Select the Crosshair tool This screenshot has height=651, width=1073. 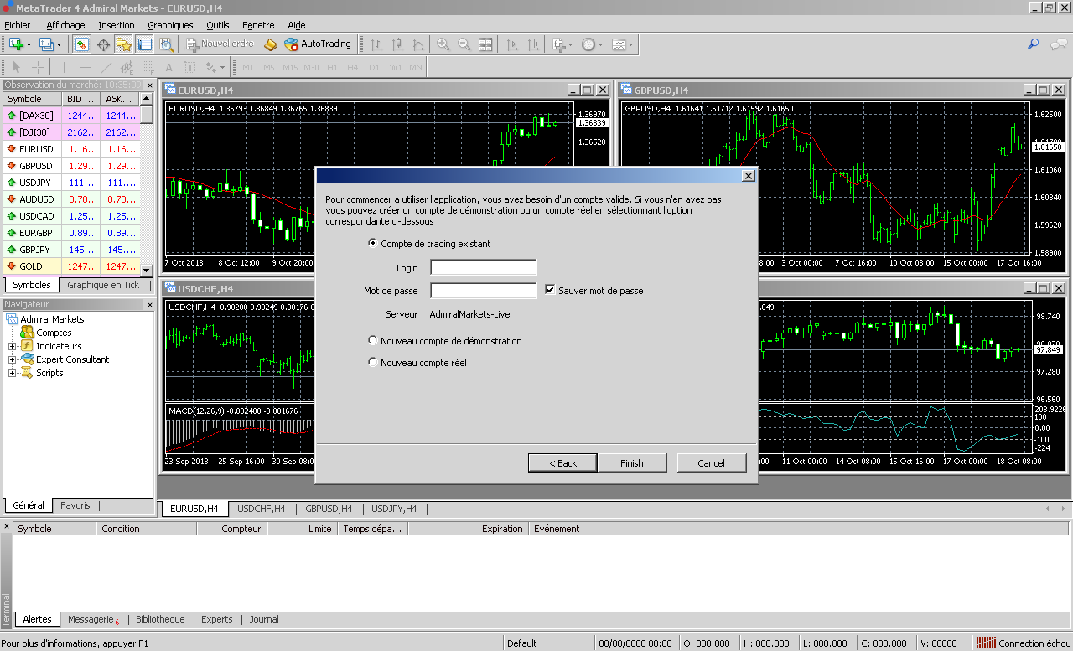[38, 67]
